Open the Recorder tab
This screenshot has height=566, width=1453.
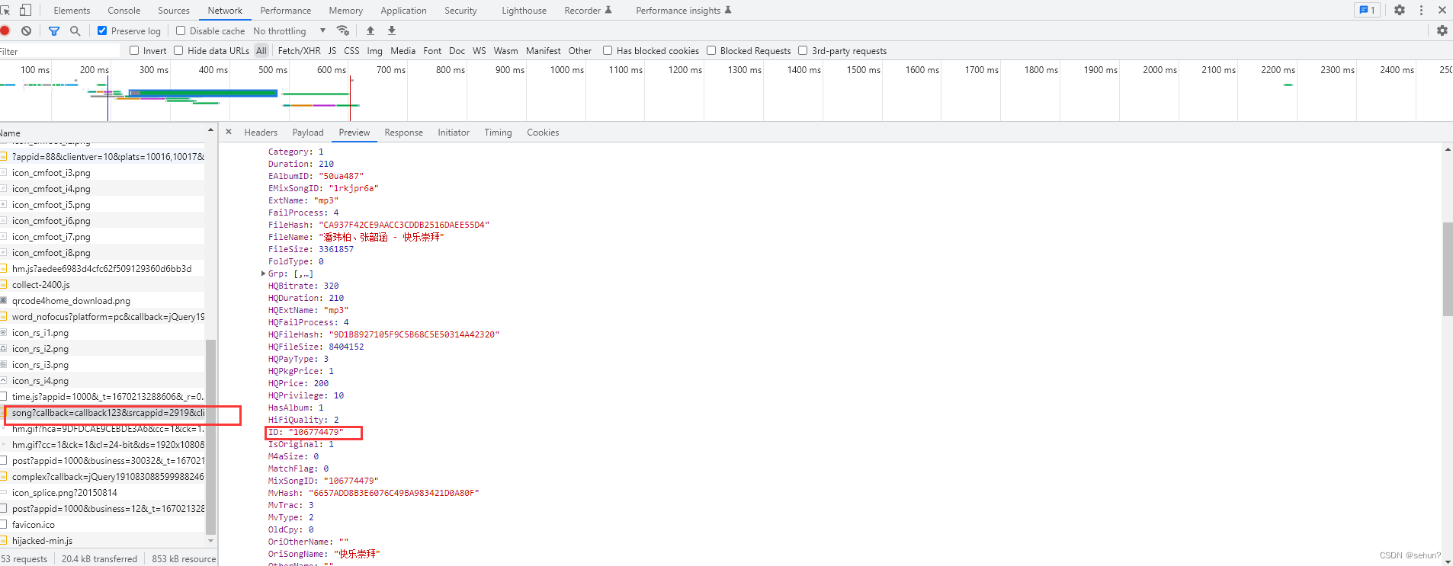[588, 10]
